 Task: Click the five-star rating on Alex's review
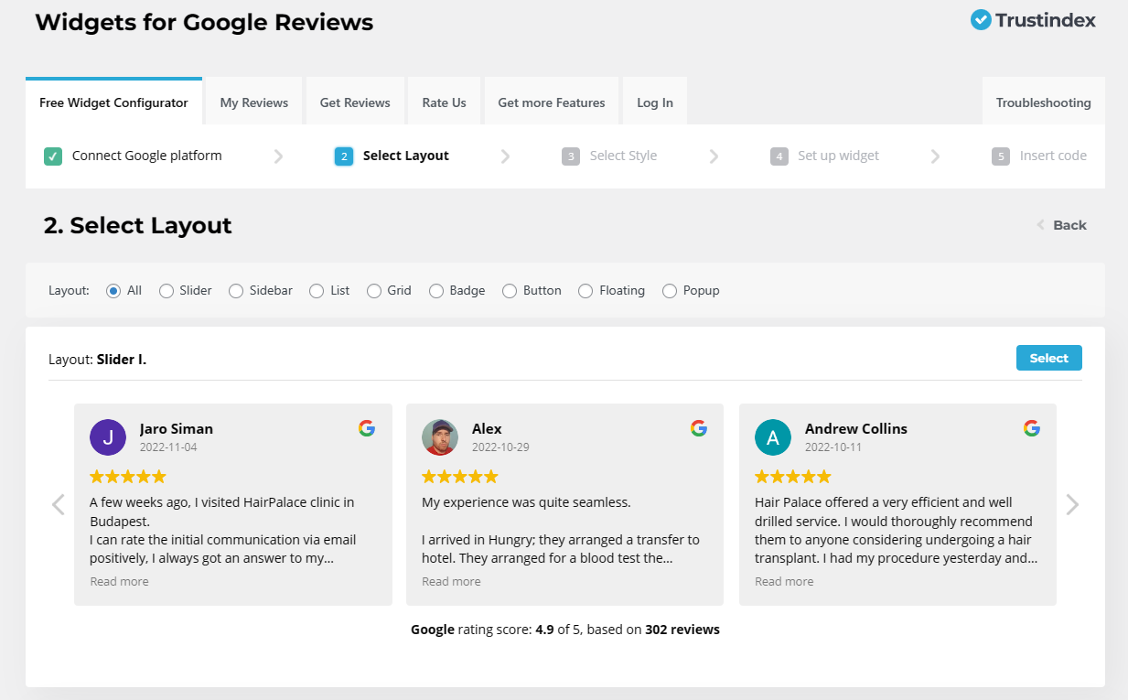coord(460,476)
